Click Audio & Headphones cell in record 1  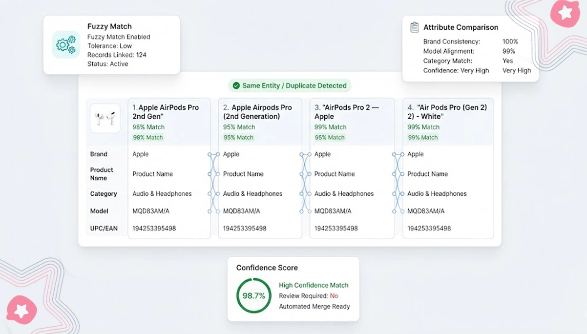[162, 194]
